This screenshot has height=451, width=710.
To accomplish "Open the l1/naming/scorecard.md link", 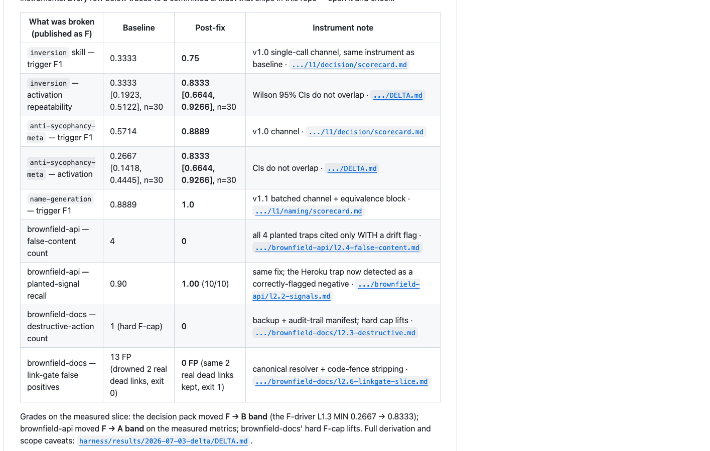I will tap(309, 211).
